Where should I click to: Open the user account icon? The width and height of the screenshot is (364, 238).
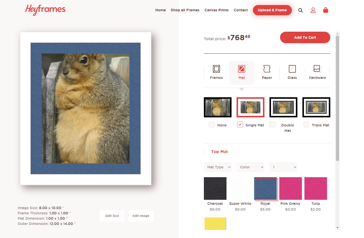(313, 10)
